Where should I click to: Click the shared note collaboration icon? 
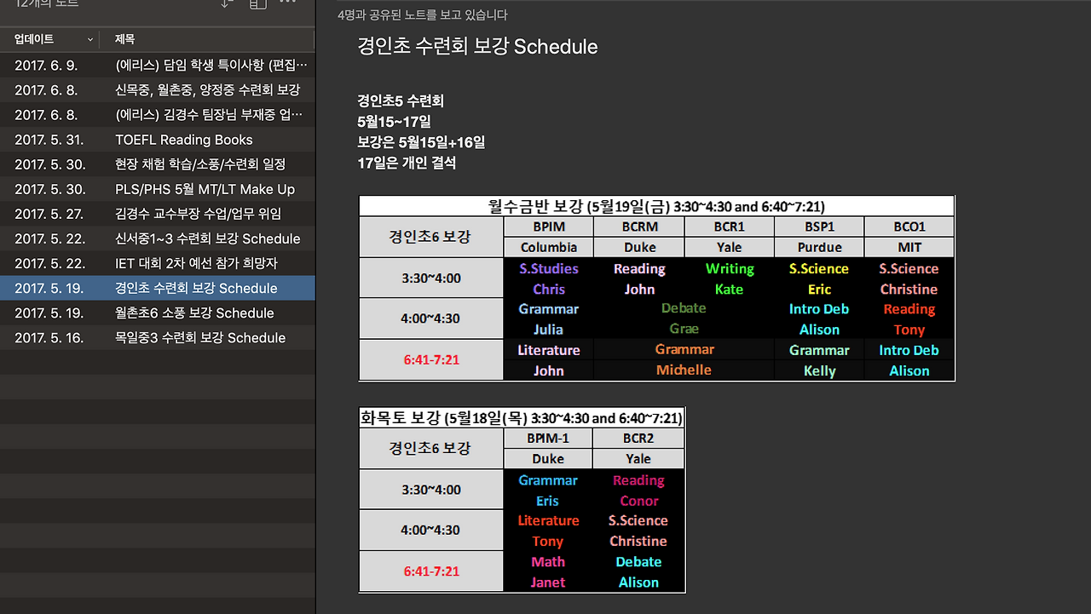(x=257, y=3)
